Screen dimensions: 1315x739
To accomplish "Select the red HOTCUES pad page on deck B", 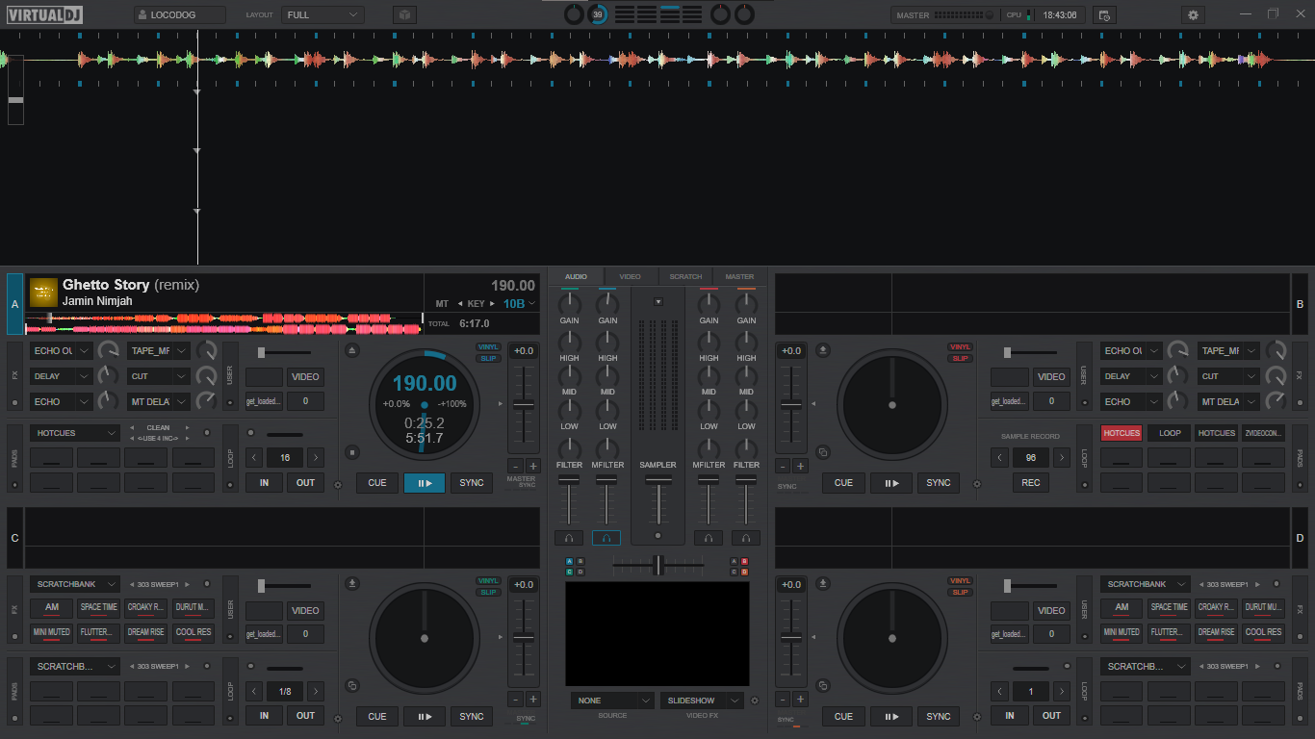I will pyautogui.click(x=1122, y=433).
